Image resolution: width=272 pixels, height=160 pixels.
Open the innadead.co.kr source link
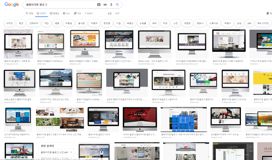(94, 138)
